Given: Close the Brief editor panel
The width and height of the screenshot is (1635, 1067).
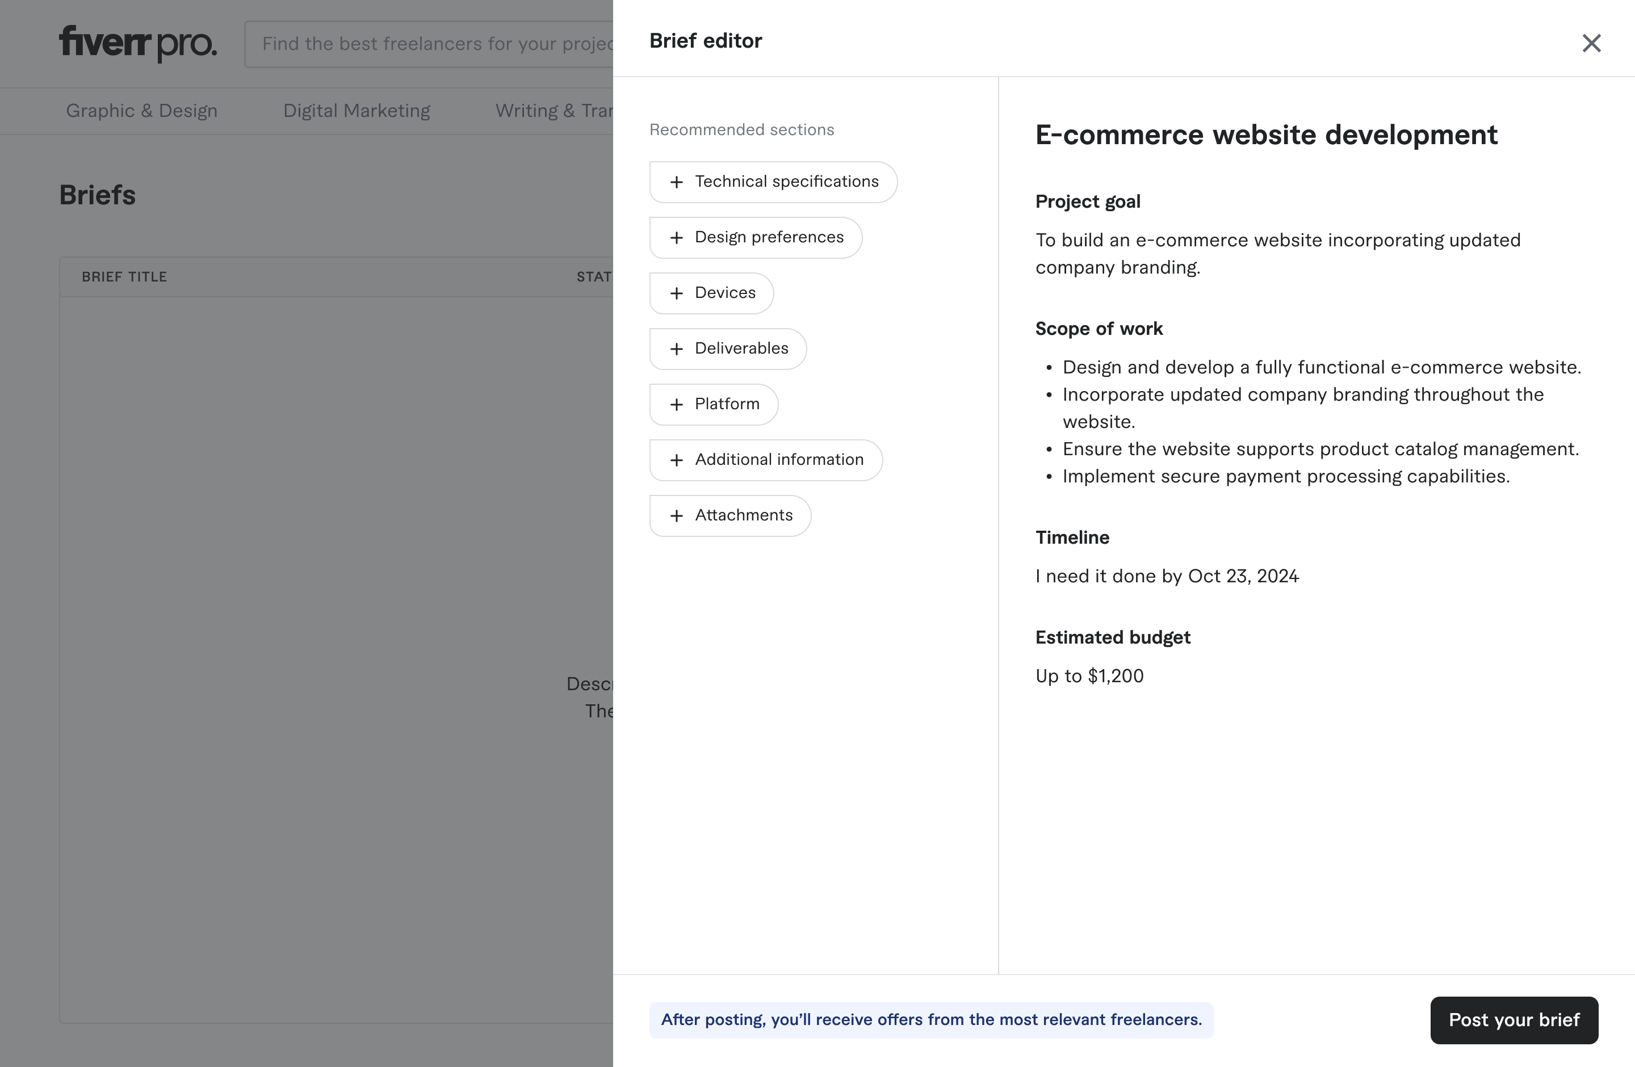Looking at the screenshot, I should coord(1591,43).
